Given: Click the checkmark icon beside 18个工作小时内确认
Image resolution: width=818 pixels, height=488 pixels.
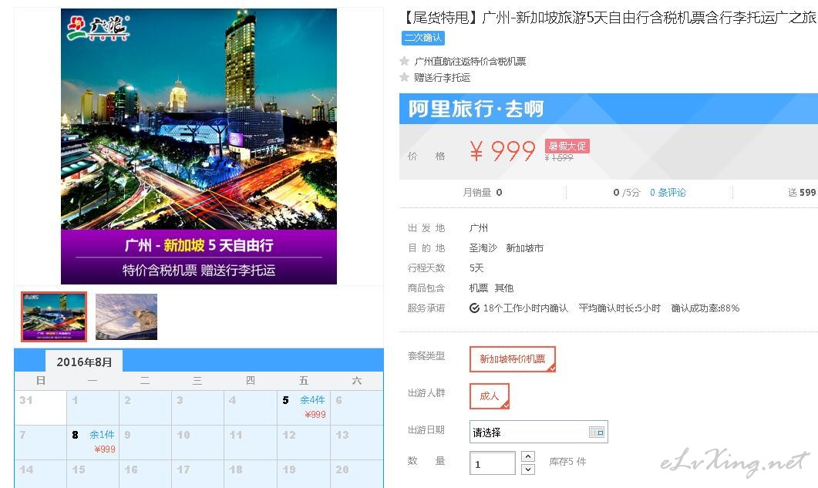Looking at the screenshot, I should click(x=474, y=308).
